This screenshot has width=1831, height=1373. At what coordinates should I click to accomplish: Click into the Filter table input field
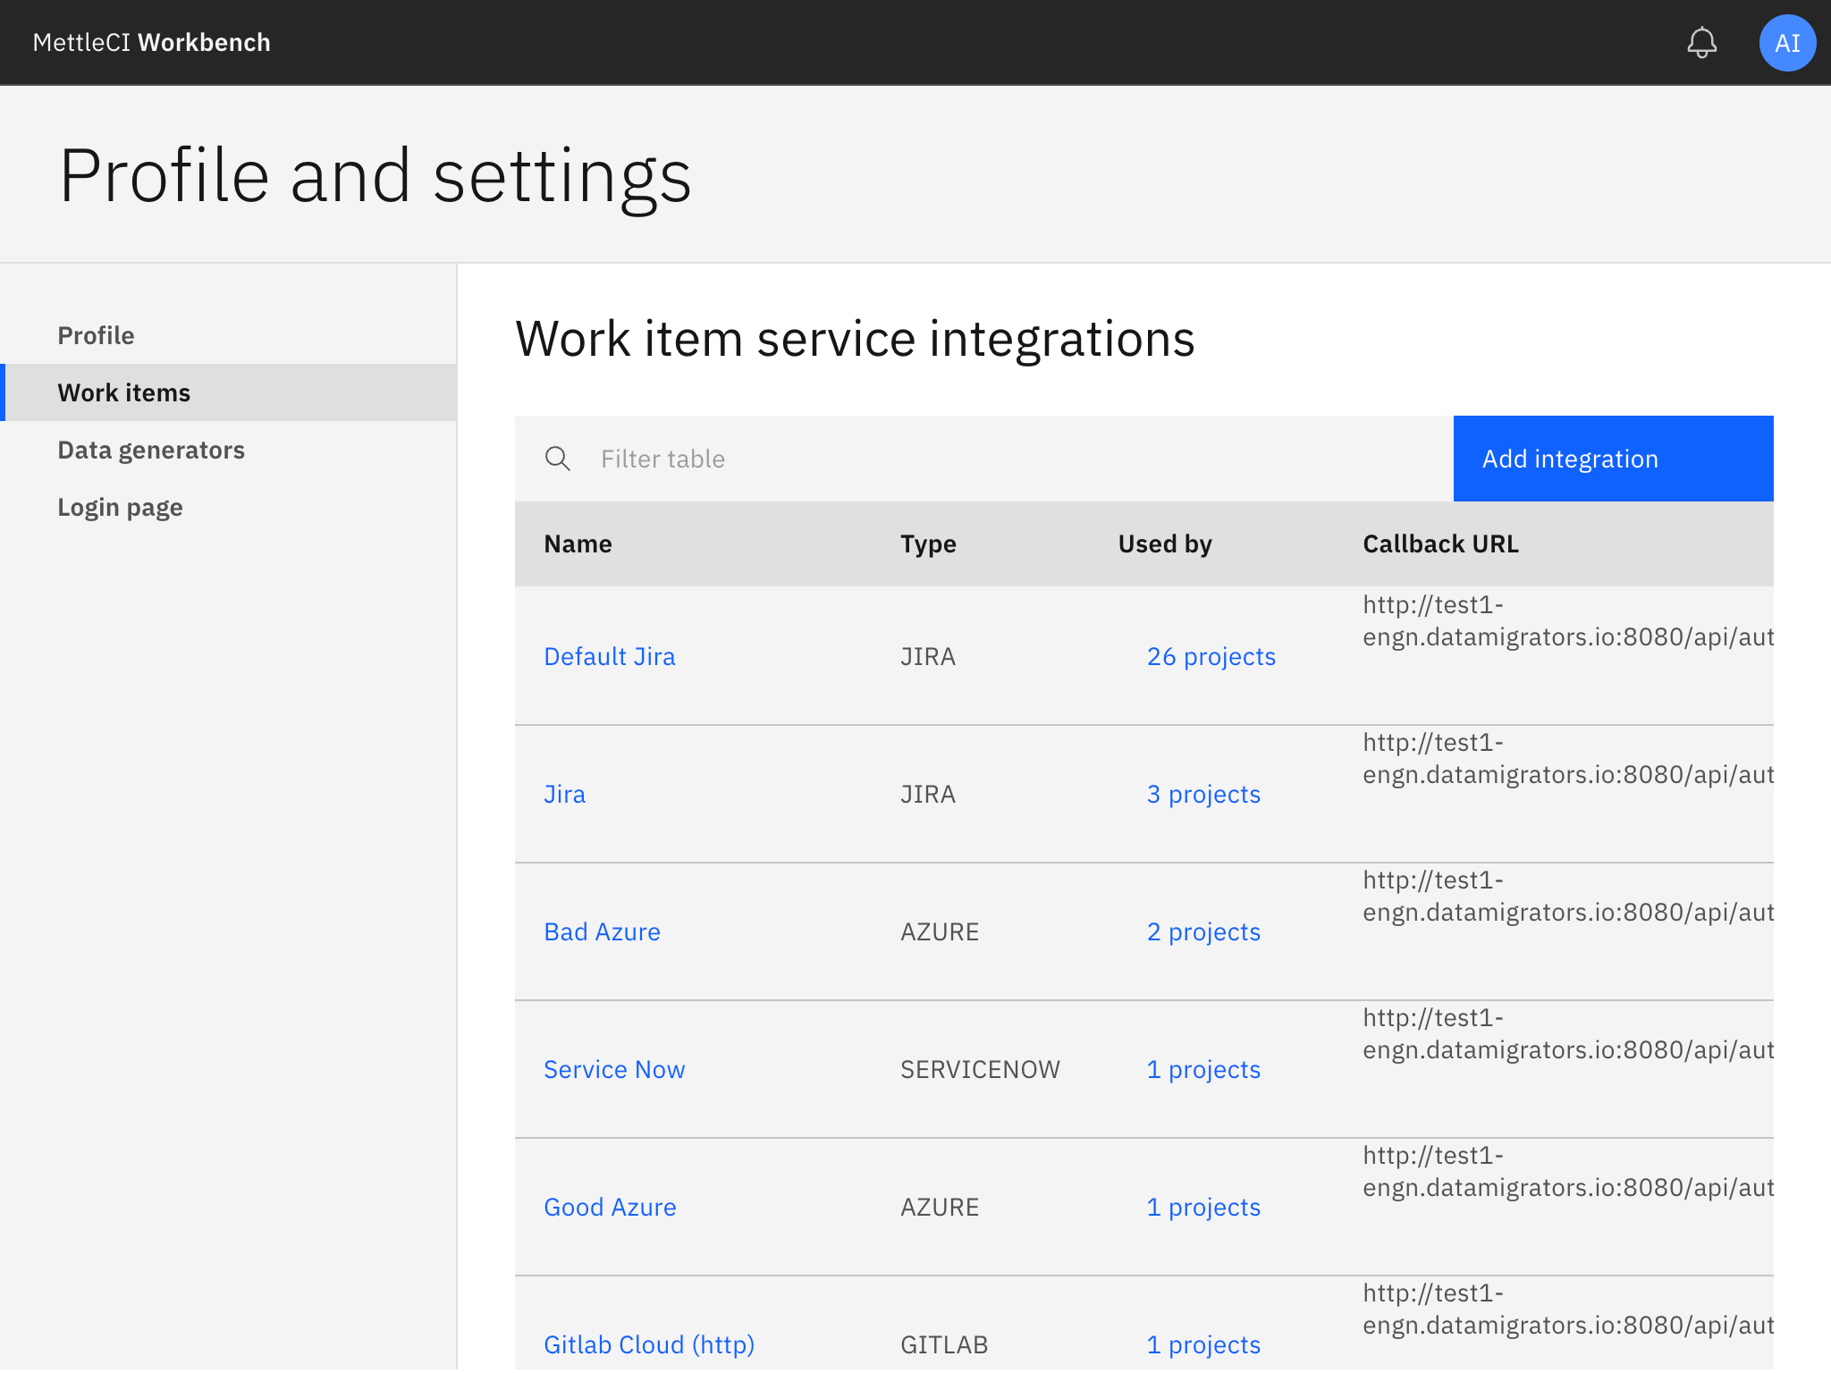[805, 459]
